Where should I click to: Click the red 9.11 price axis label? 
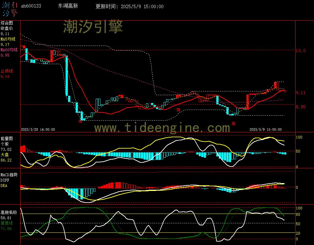click(301, 93)
